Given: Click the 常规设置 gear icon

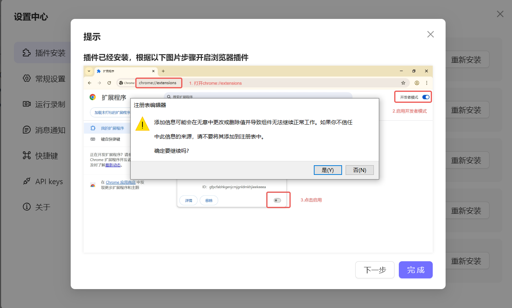Looking at the screenshot, I should coord(27,79).
